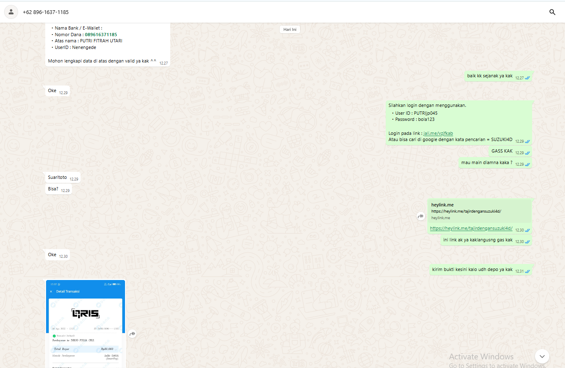565x368 pixels.
Task: Select the 'Suaritoto' incoming message
Action: coord(63,178)
